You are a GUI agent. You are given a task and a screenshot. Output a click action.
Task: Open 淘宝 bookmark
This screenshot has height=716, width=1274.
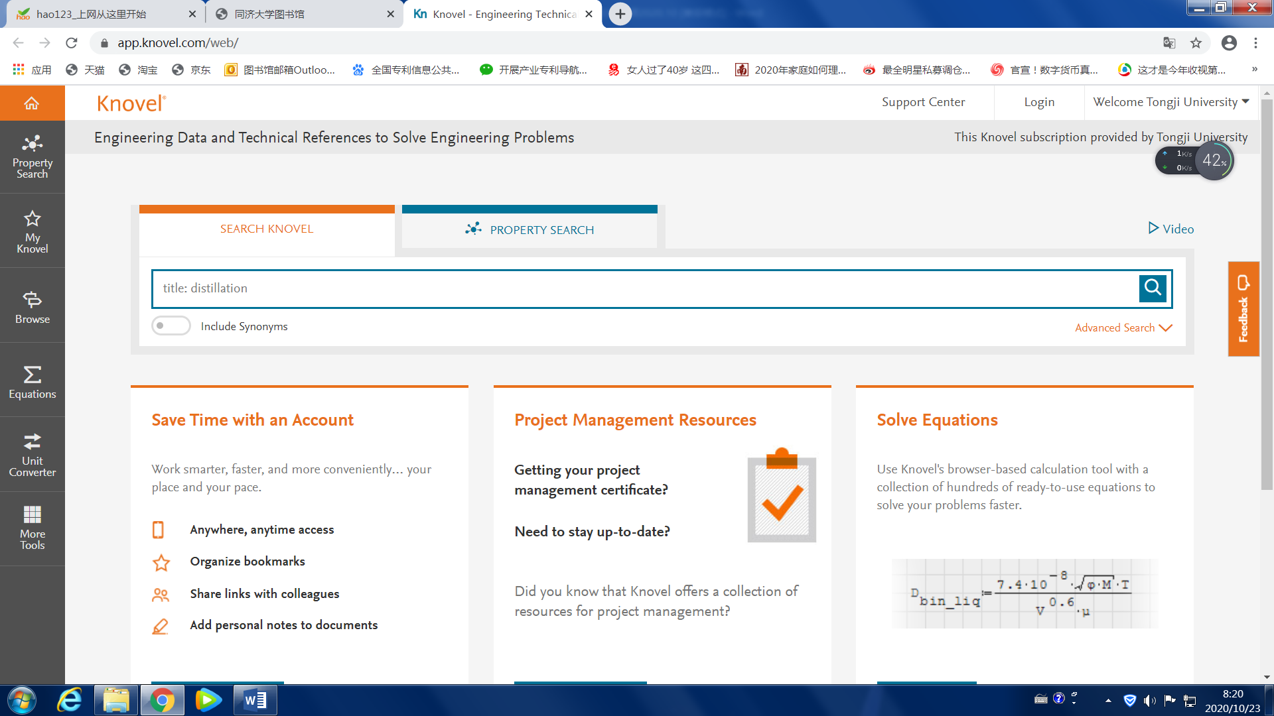pos(138,70)
